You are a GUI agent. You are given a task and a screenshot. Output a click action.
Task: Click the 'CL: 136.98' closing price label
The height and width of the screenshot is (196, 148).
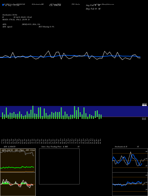click(x=55, y=5)
